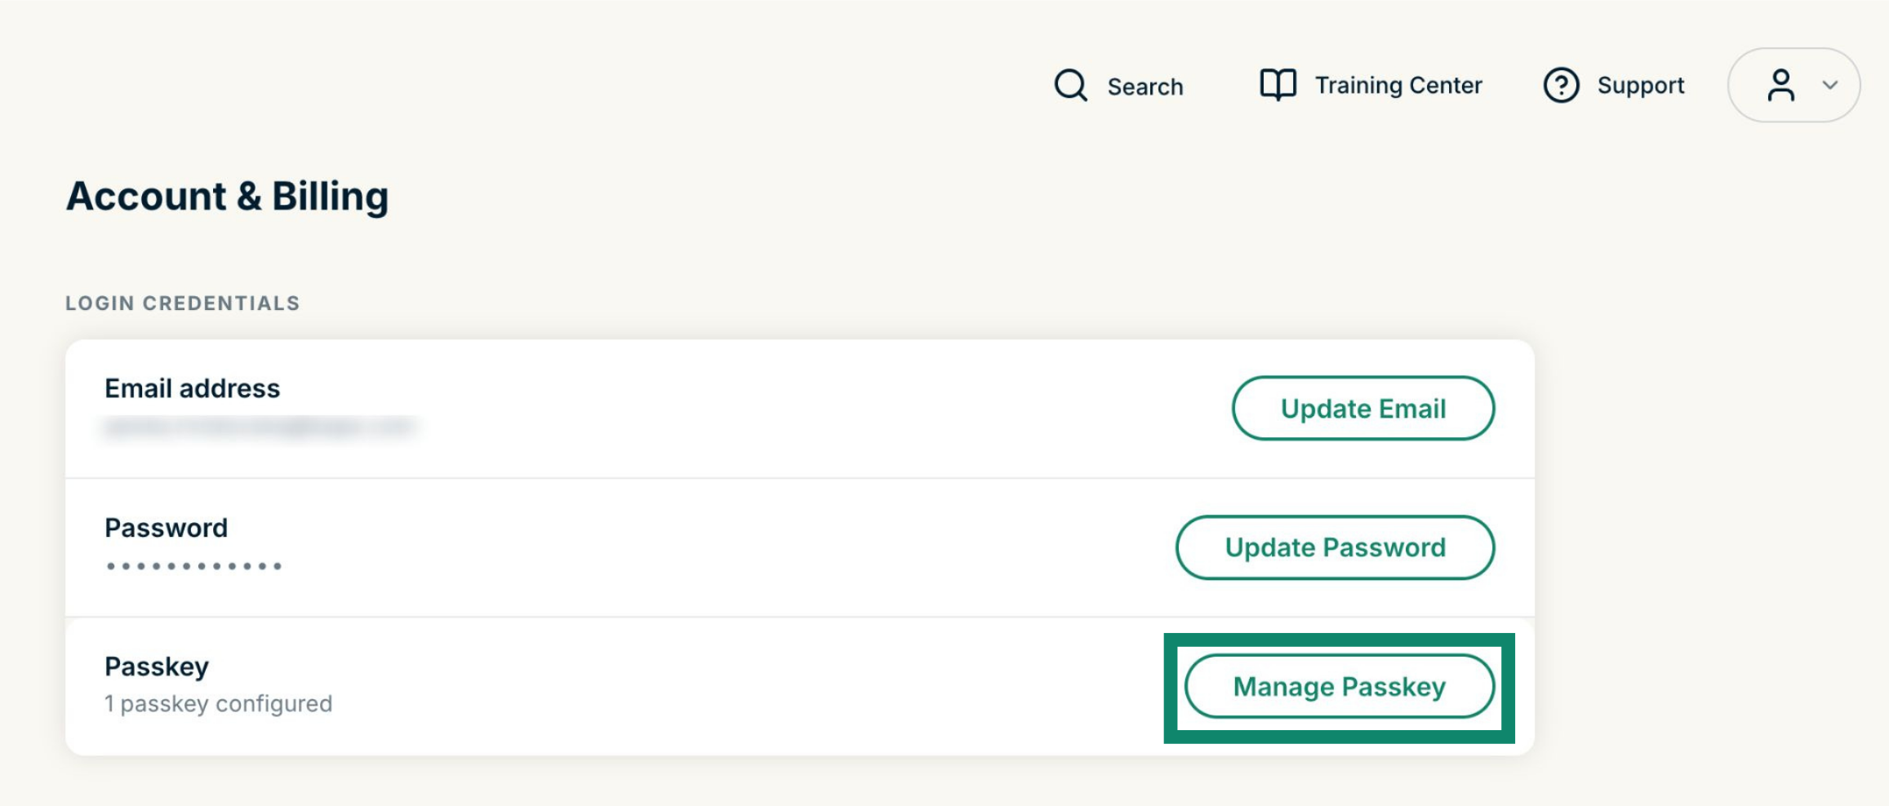Open the Training Center text link
The height and width of the screenshot is (806, 1889).
coord(1398,85)
